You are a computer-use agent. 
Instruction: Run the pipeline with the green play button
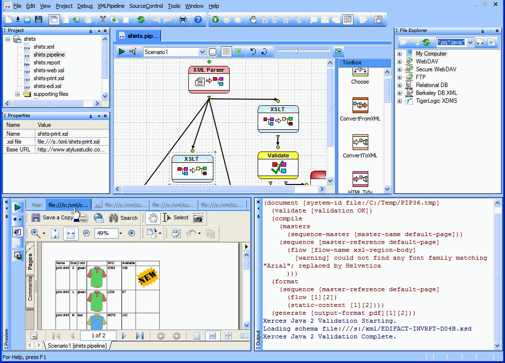[122, 52]
